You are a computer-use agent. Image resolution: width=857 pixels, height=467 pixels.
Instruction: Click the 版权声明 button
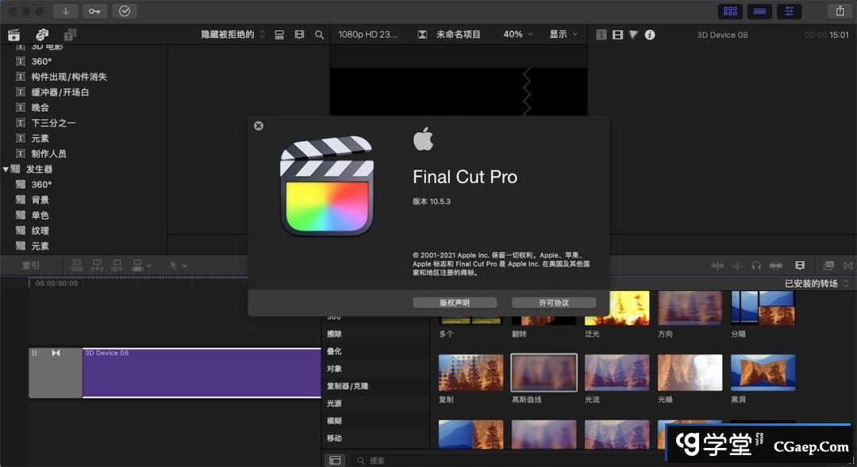coord(455,303)
